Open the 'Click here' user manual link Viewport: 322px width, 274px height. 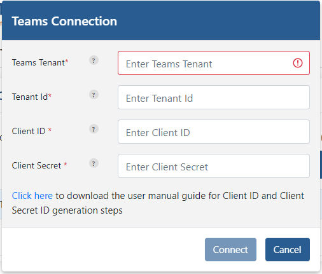click(32, 196)
